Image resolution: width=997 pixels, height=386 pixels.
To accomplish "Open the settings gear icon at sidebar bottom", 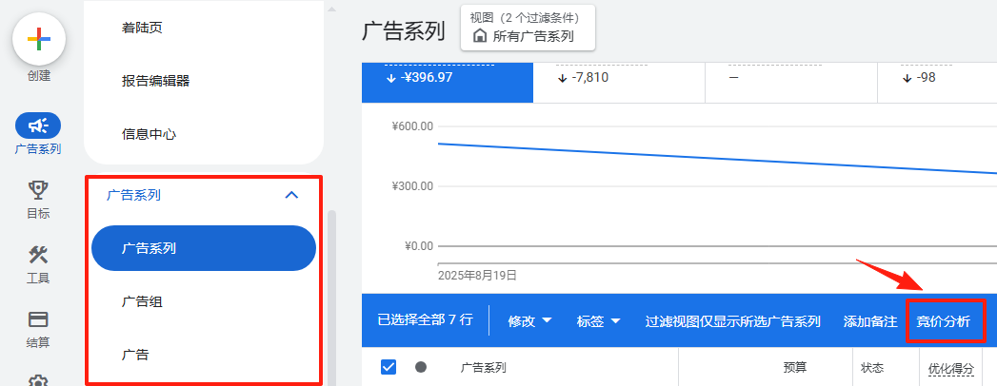I will 38,381.
